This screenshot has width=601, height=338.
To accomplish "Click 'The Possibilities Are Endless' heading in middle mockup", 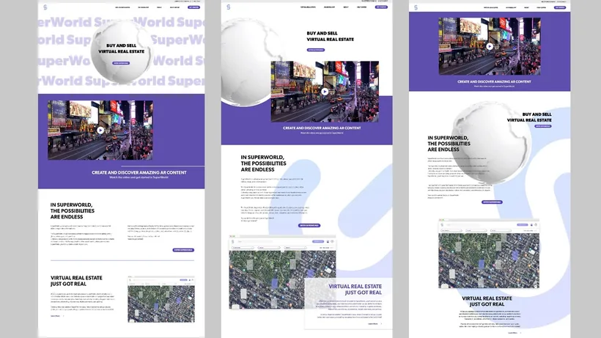I will pyautogui.click(x=263, y=164).
